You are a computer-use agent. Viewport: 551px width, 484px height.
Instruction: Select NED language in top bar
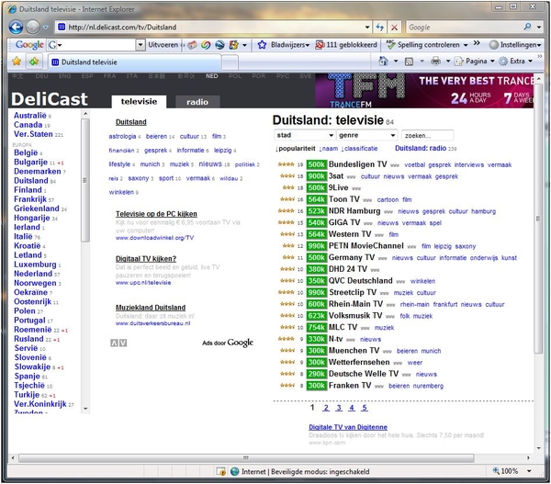coord(212,76)
